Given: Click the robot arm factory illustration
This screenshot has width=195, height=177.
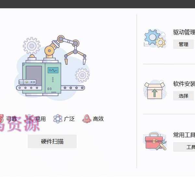Looking at the screenshot, I should point(52,68).
